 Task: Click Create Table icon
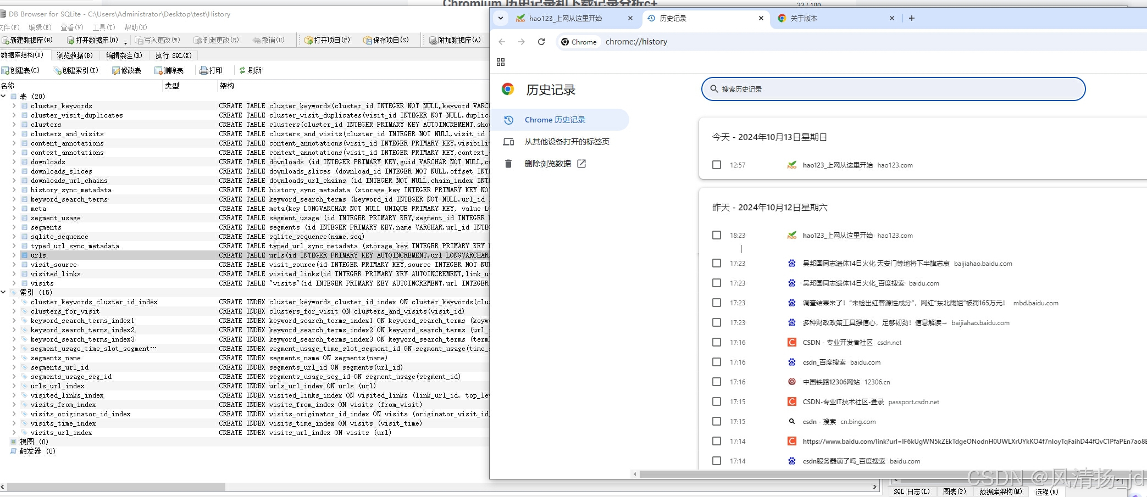[x=5, y=70]
